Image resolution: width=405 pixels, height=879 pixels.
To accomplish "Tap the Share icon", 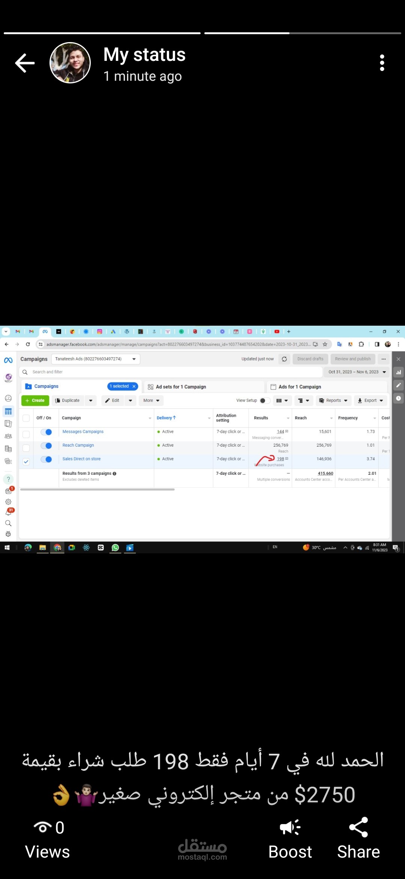I will 358,828.
